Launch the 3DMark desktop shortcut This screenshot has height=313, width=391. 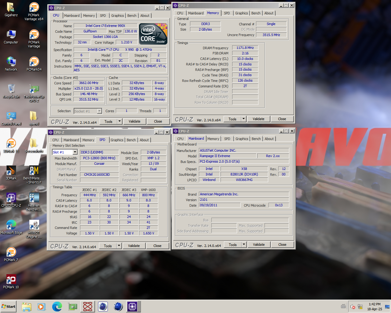pos(11,173)
